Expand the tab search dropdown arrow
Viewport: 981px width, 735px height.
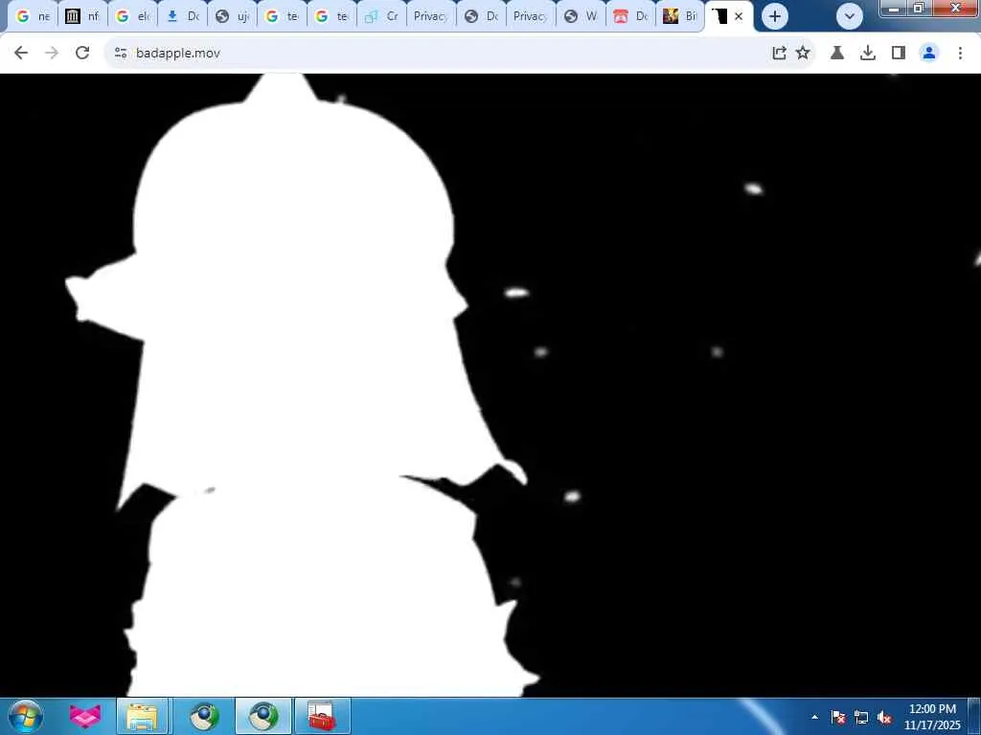[x=850, y=16]
